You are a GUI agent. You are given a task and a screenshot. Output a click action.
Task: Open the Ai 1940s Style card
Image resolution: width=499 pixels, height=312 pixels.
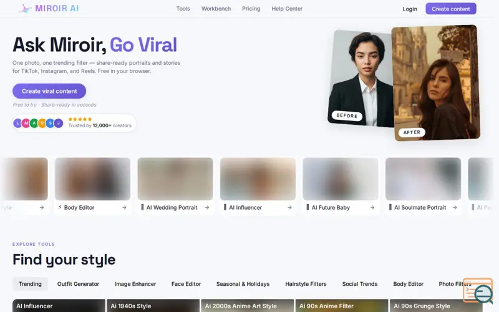coord(153,306)
